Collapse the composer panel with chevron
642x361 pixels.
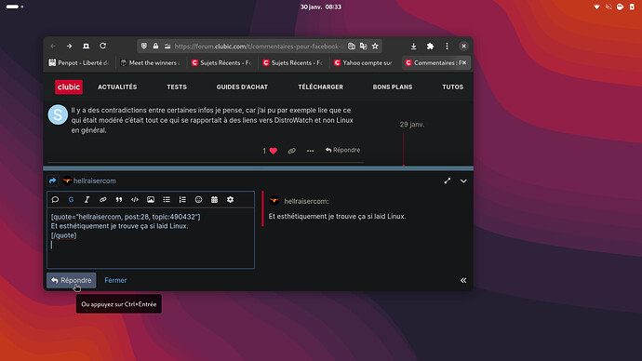point(463,180)
